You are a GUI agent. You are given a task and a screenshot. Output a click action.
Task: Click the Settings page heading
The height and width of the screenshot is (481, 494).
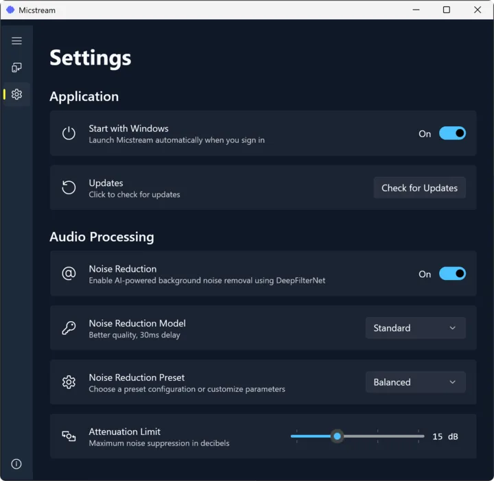(x=91, y=58)
